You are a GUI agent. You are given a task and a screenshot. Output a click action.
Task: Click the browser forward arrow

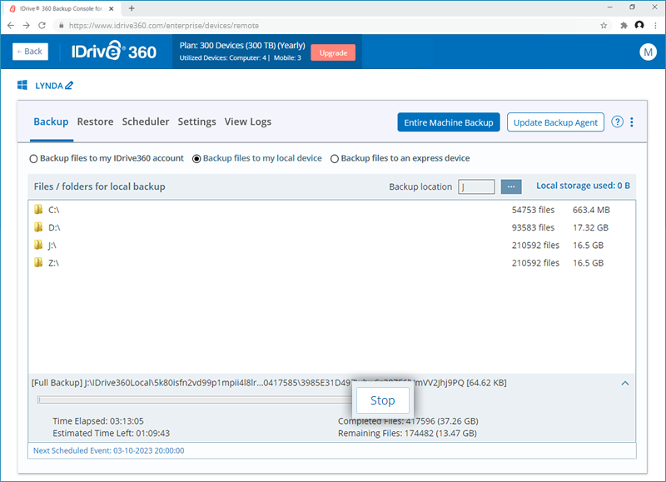click(27, 26)
